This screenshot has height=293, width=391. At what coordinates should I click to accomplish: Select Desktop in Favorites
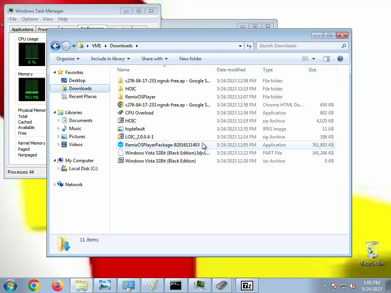pyautogui.click(x=77, y=80)
